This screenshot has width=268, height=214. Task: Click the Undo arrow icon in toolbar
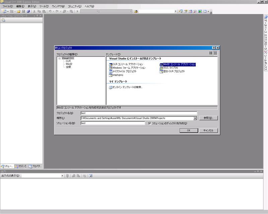tap(50, 11)
